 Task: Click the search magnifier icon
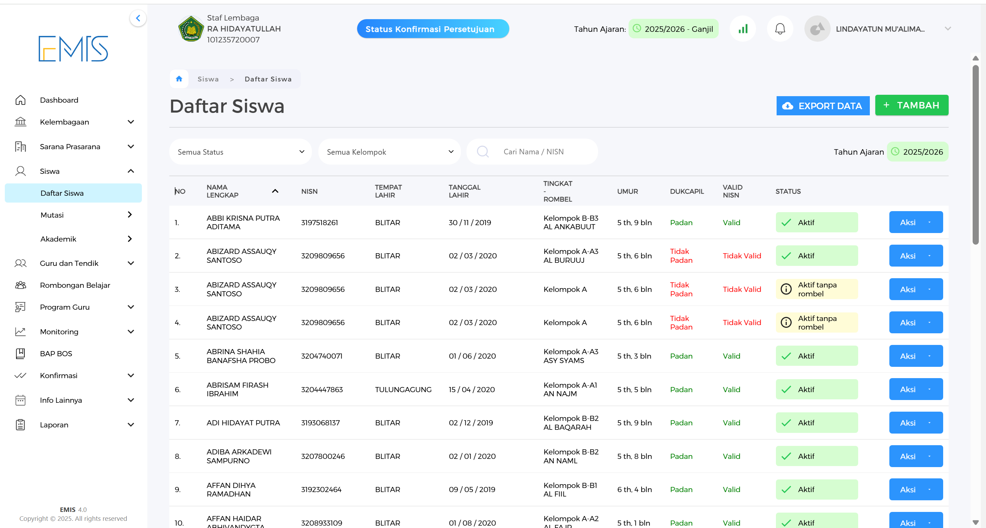click(483, 152)
